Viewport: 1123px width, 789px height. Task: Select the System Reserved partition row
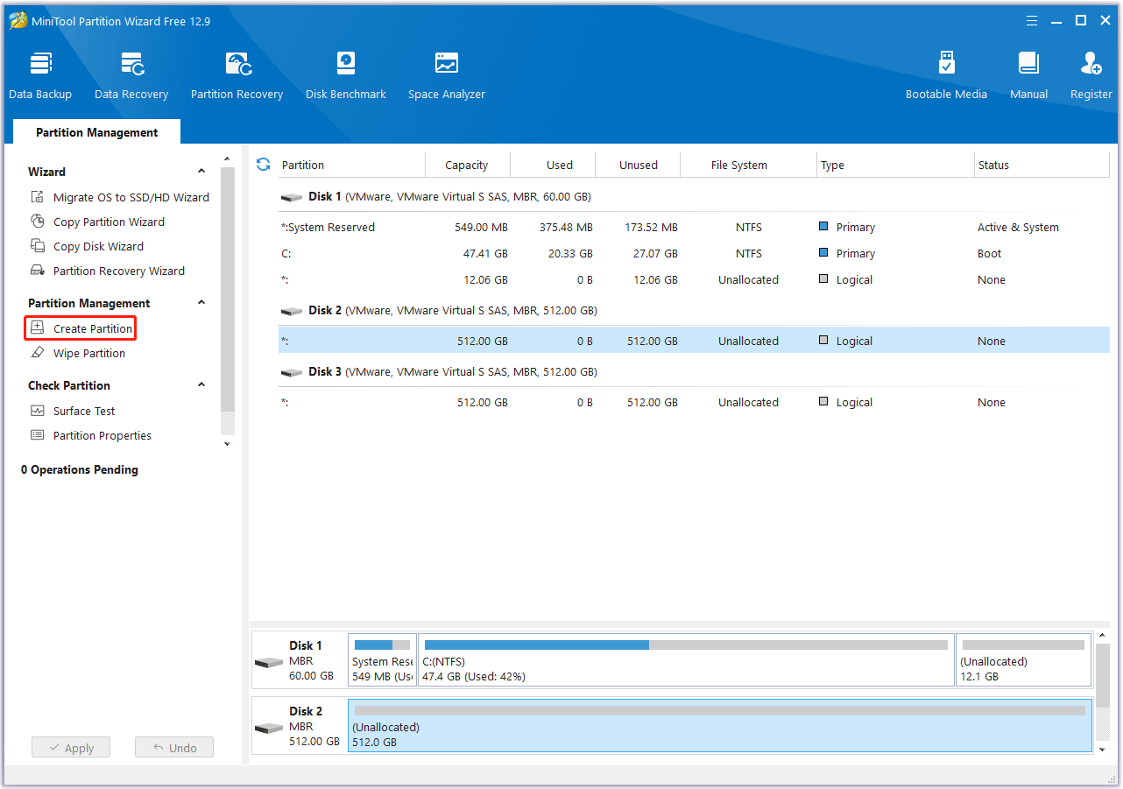tap(694, 227)
